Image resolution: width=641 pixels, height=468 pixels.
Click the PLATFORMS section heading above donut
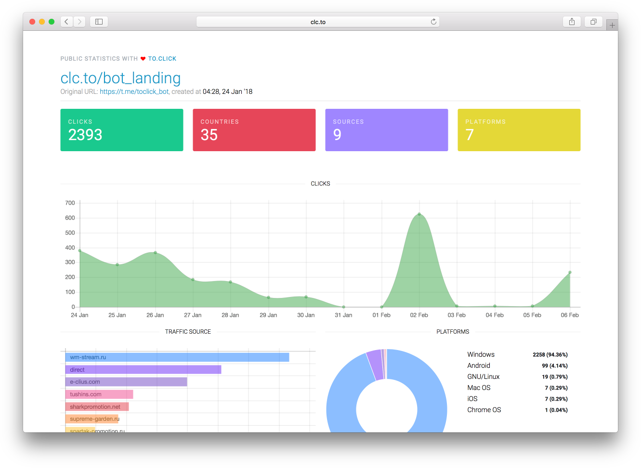pos(453,332)
